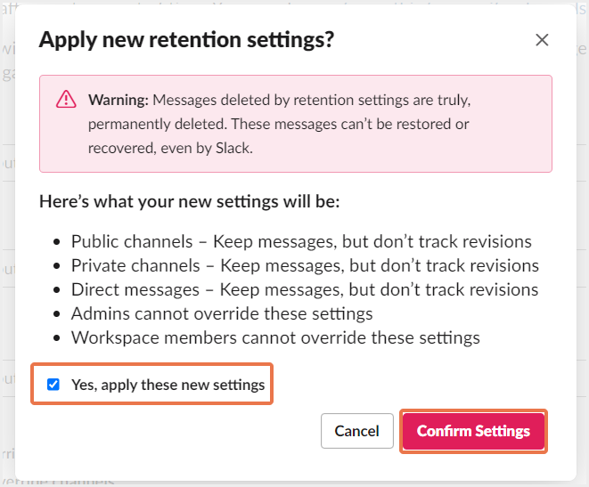
Task: Click the bullet before Public channels
Action: click(58, 242)
